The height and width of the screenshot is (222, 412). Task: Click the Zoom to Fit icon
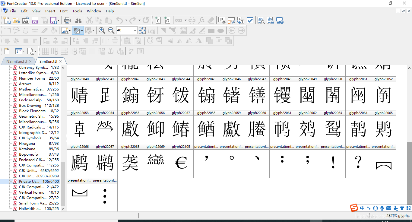pyautogui.click(x=142, y=30)
